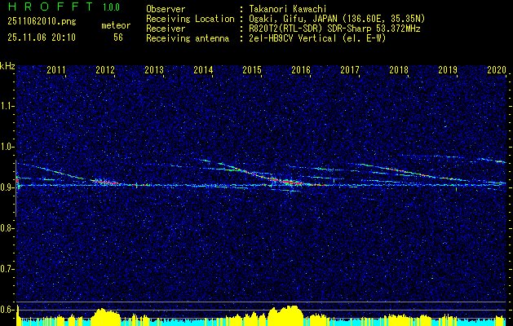Click the meteor count 56
Screen dimensions: 513x326
(x=118, y=37)
